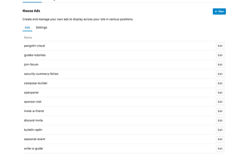Click the plus New button
Viewport: 246px width, 159px height.
(219, 11)
